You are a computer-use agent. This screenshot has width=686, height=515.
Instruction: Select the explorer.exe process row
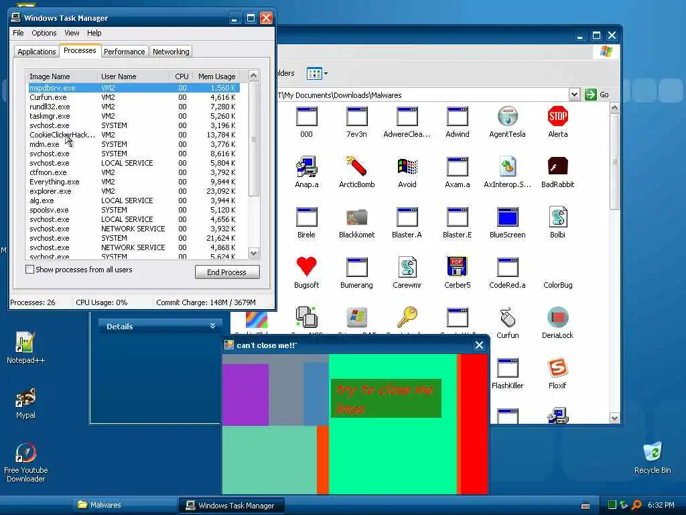[x=133, y=191]
